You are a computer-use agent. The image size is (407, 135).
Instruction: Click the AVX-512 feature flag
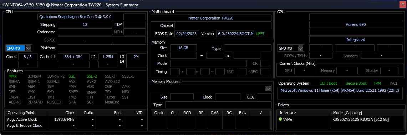[112, 81]
